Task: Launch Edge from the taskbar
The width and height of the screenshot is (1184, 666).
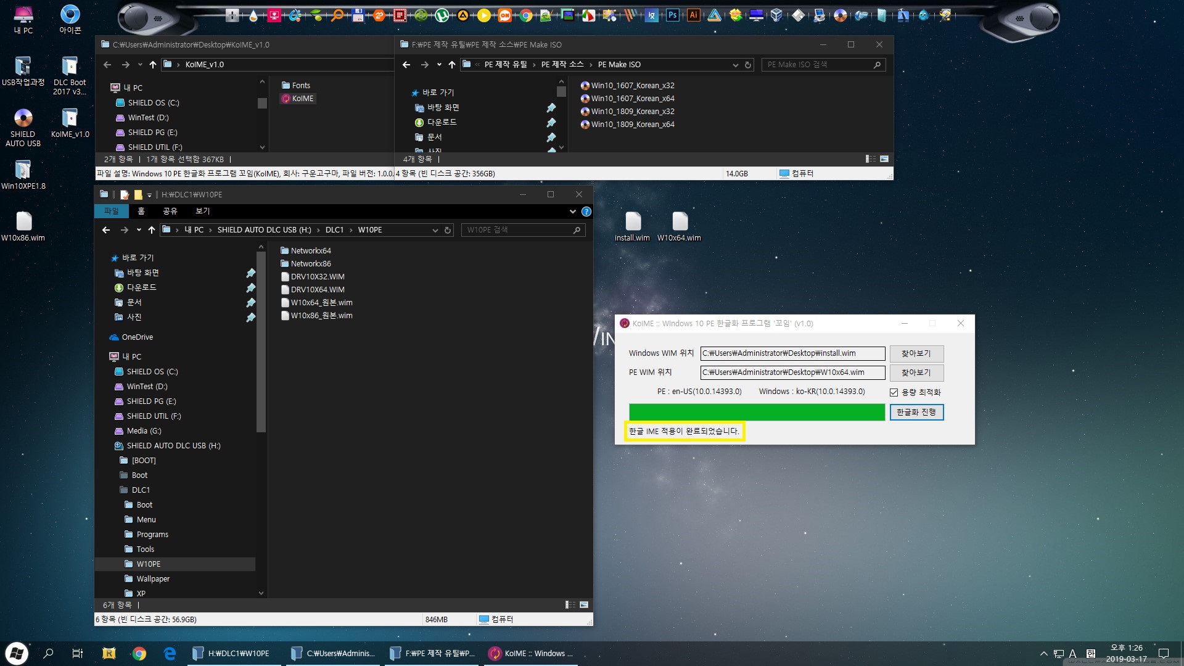Action: 170,653
